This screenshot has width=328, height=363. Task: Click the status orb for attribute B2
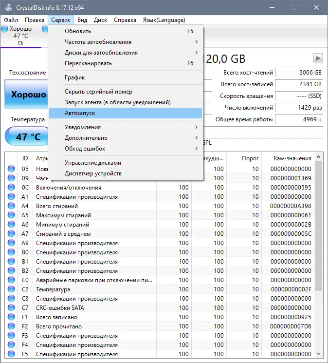[x=11, y=270]
